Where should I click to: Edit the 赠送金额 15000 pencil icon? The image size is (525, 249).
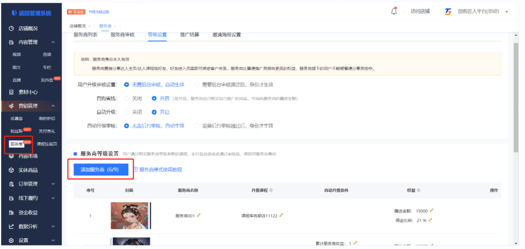click(431, 210)
